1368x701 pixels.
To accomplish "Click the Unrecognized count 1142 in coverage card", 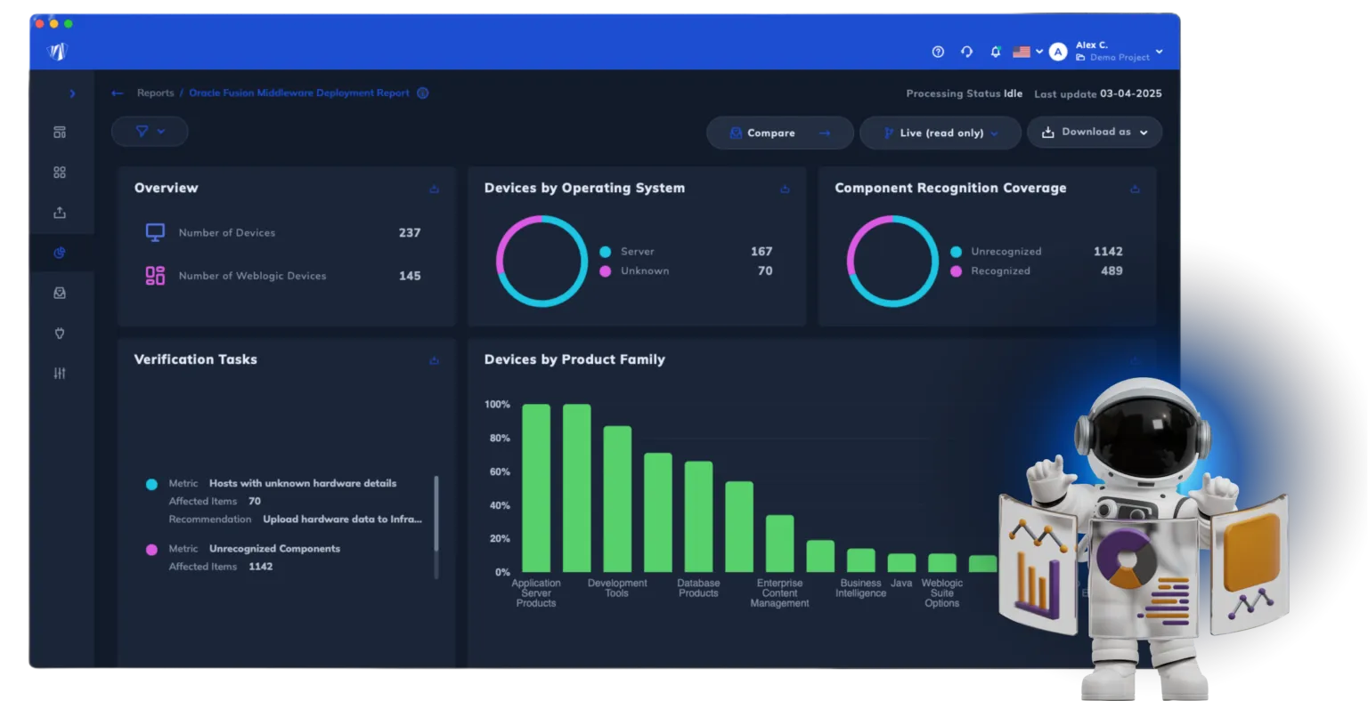I will click(x=1108, y=252).
